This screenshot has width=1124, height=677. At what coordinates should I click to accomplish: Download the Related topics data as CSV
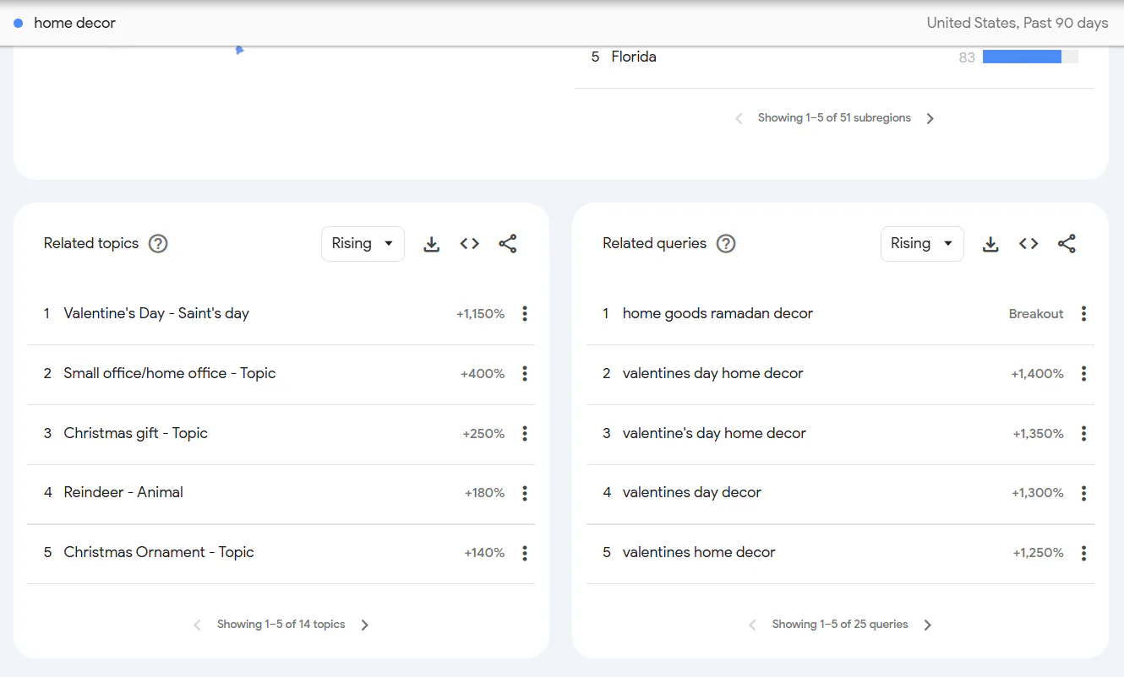tap(431, 244)
